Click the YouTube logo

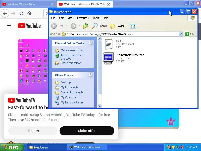pyautogui.click(x=29, y=26)
